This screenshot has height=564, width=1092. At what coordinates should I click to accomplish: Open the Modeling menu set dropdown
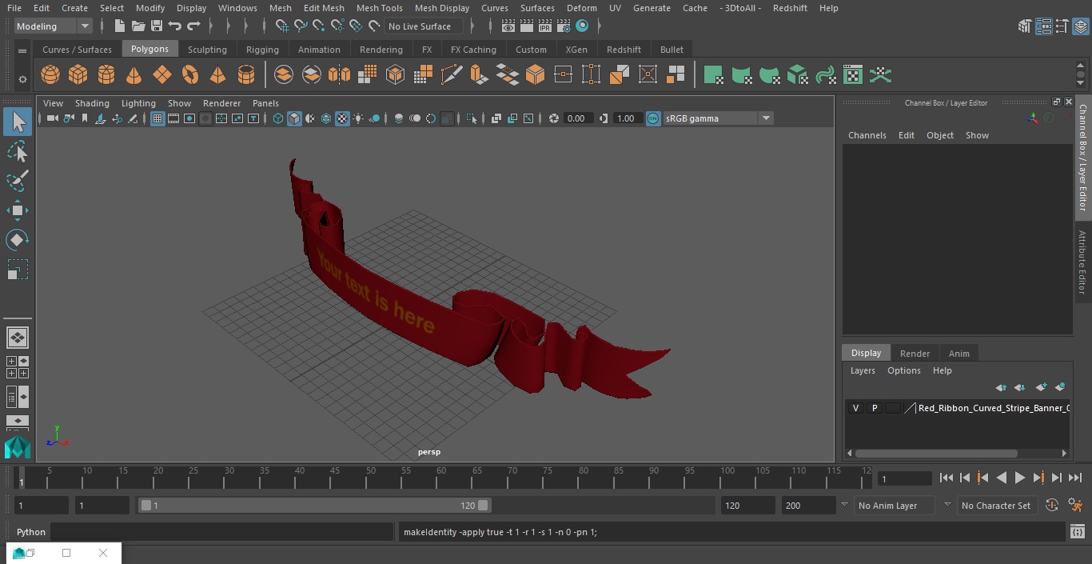click(53, 26)
